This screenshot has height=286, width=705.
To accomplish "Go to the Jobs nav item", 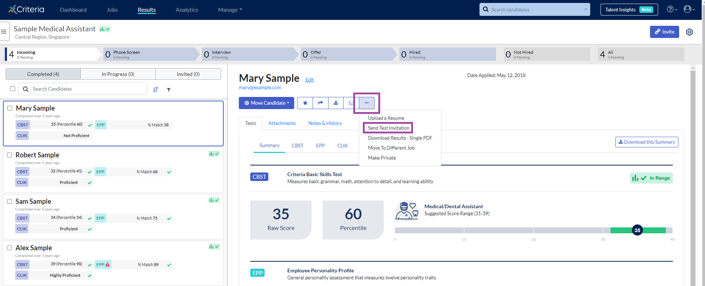I will click(x=112, y=10).
